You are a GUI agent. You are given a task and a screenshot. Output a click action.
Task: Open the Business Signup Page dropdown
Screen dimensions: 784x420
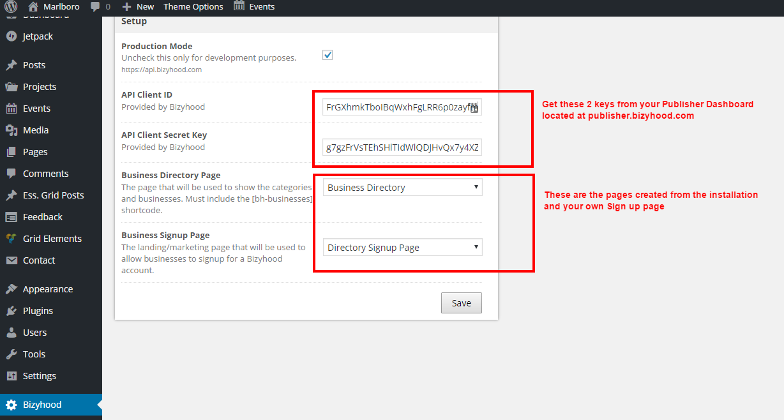tap(402, 248)
